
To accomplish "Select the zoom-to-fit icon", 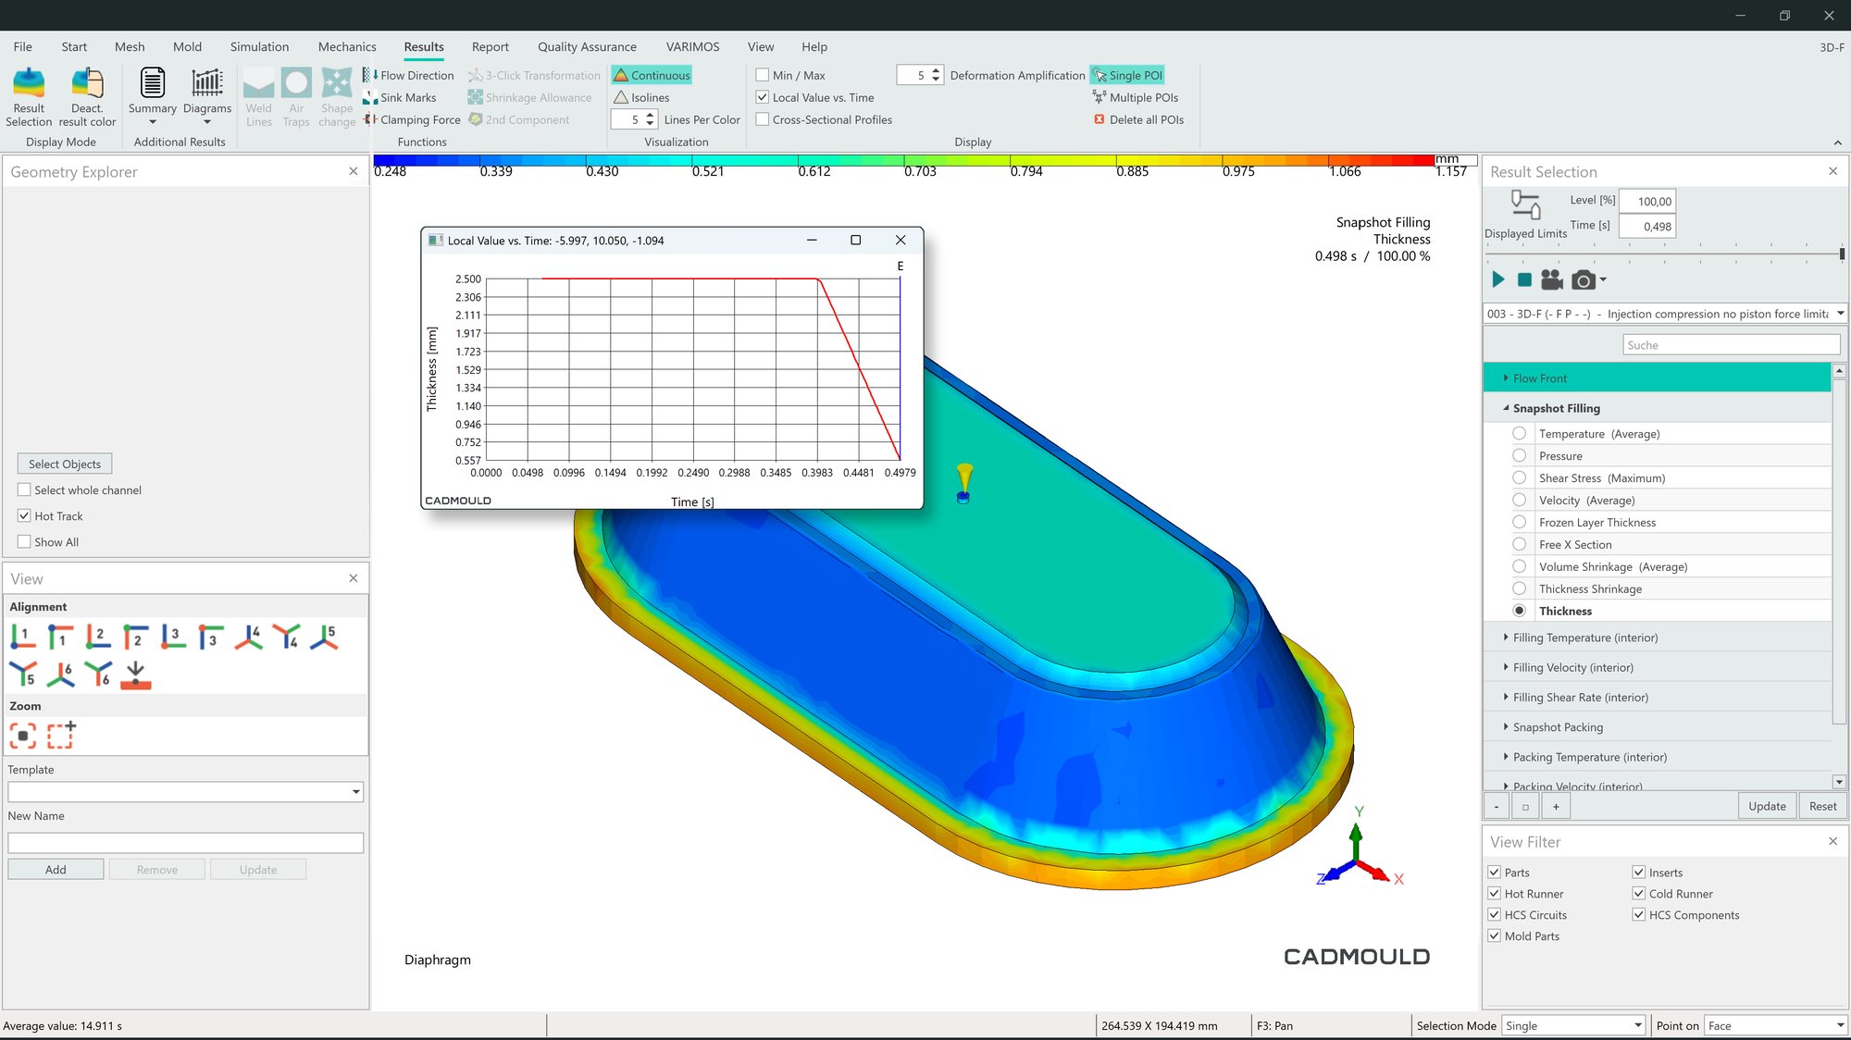I will tap(23, 736).
